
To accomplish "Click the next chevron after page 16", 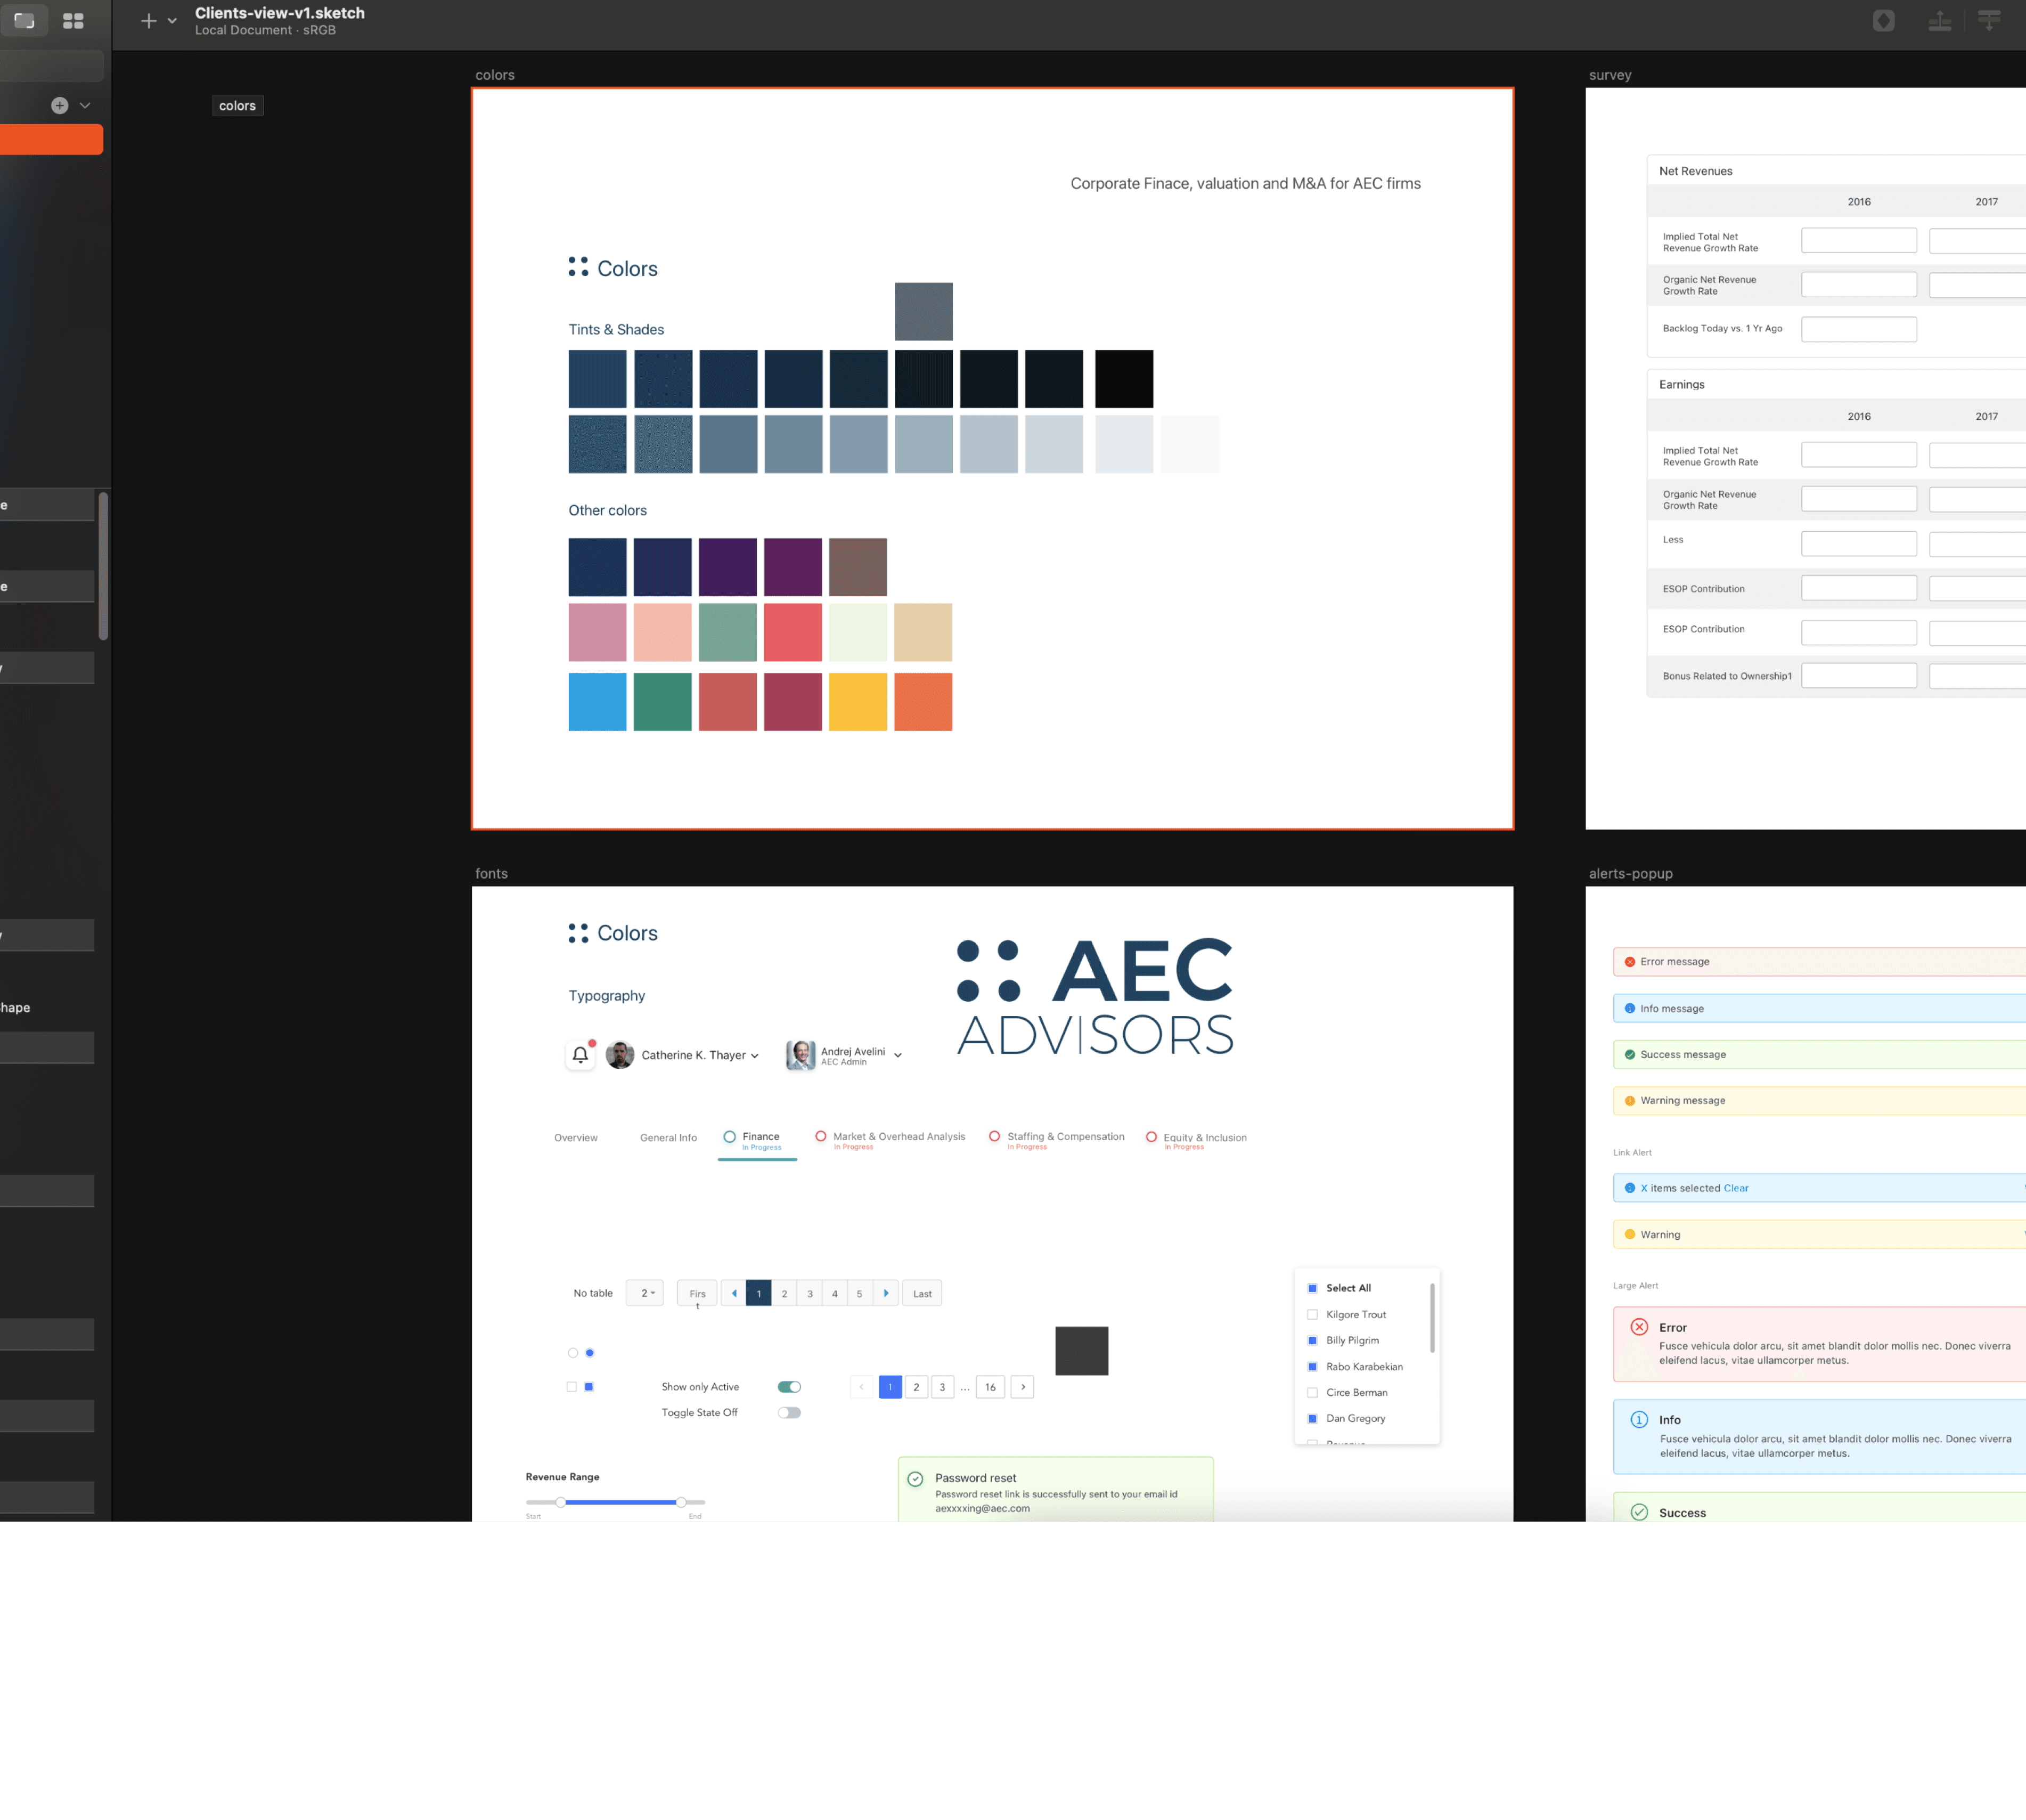I will [x=1023, y=1387].
